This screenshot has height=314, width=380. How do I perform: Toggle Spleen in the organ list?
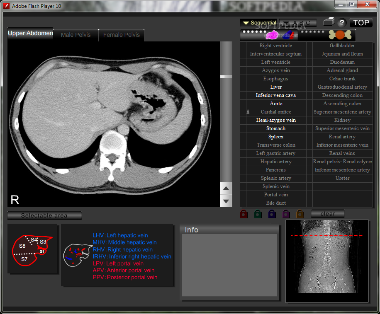click(x=276, y=137)
